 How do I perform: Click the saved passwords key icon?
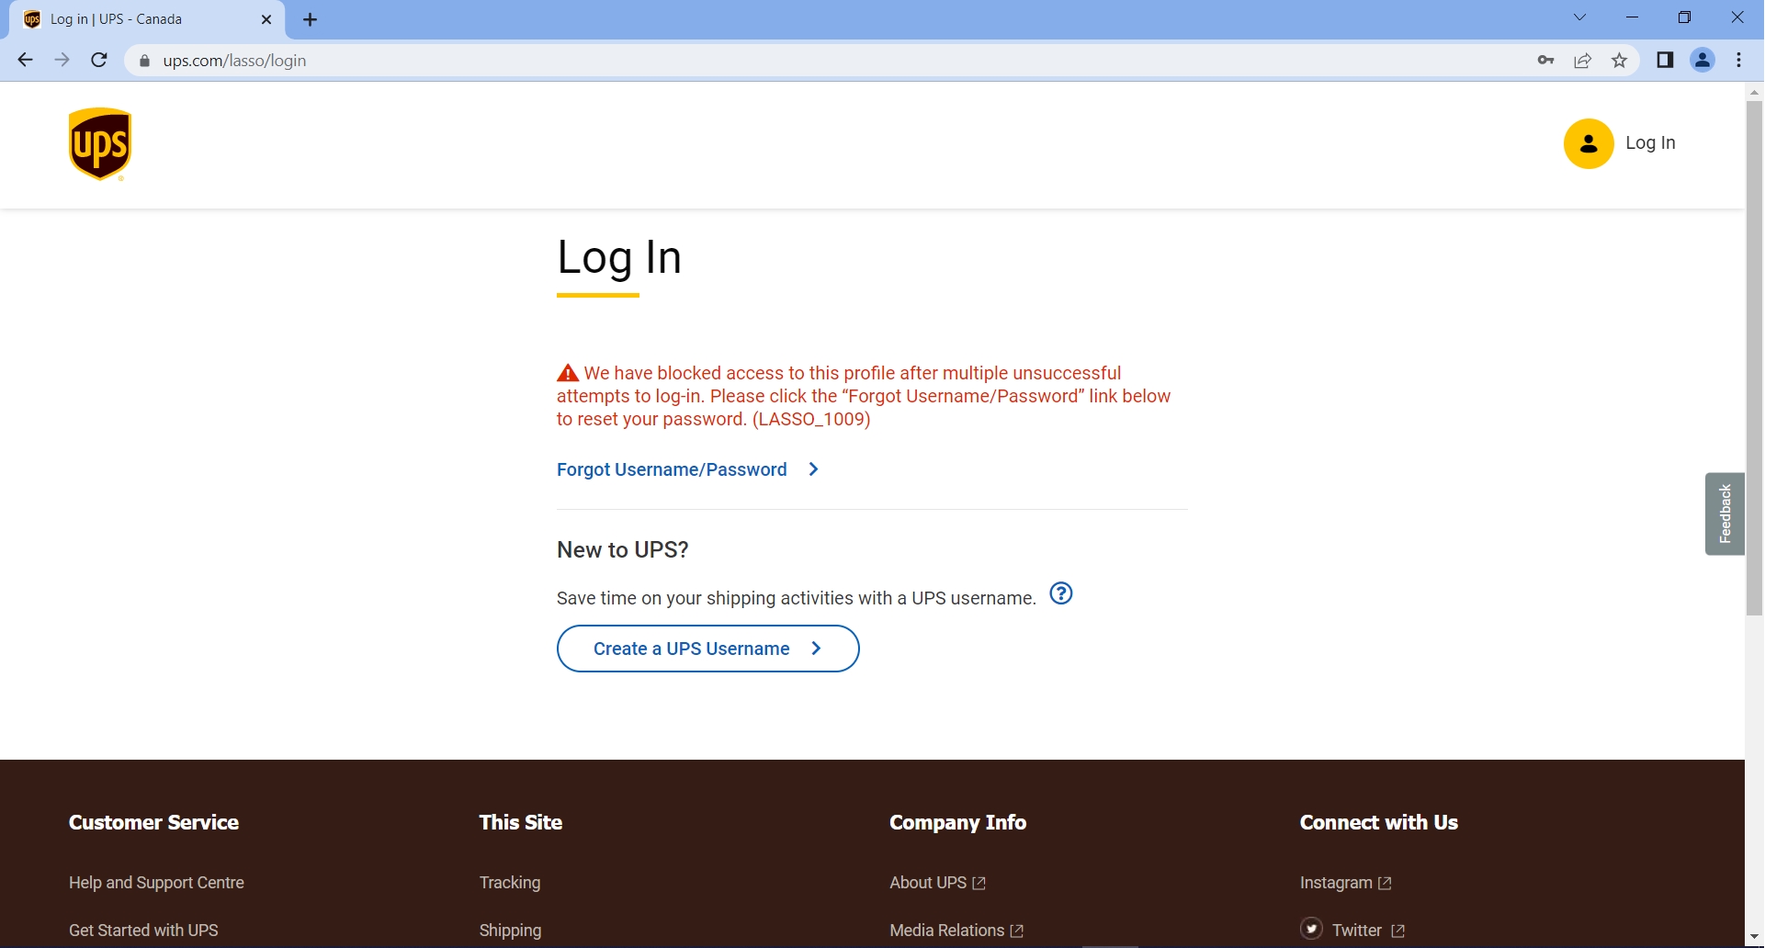click(x=1545, y=60)
